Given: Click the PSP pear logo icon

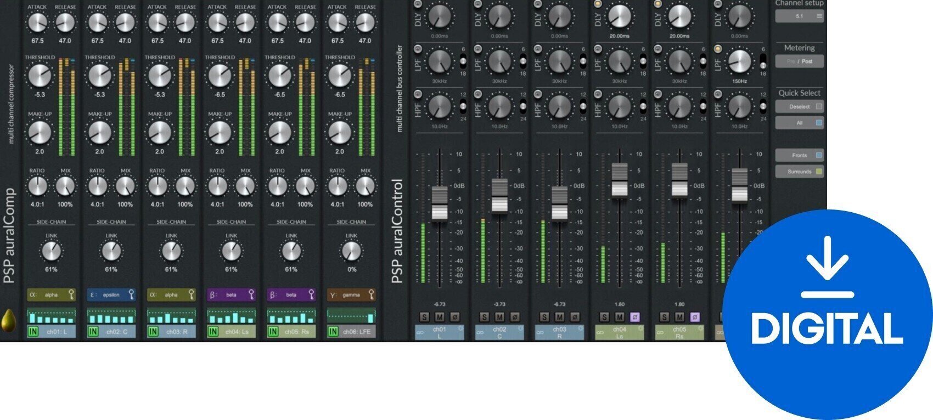Looking at the screenshot, I should pyautogui.click(x=8, y=321).
